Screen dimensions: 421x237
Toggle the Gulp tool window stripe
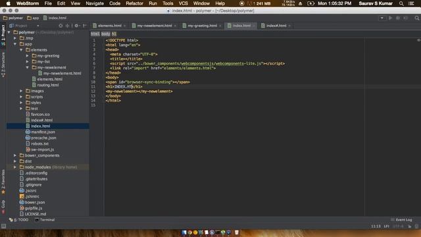[x=3, y=206]
